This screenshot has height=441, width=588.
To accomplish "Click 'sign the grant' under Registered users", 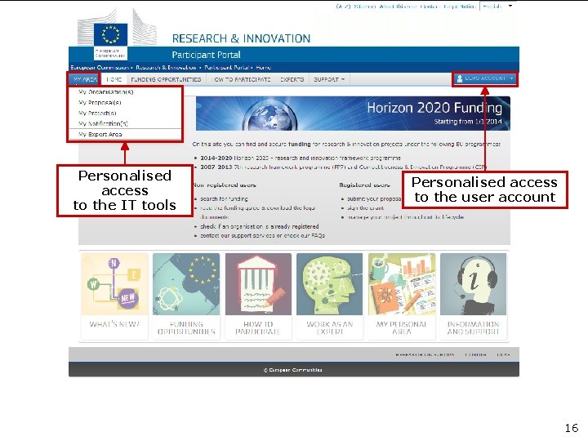I will [x=365, y=207].
